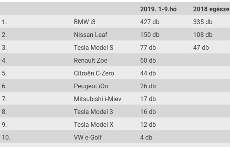Click the Tesla Model S entry
The height and width of the screenshot is (147, 230).
[x=94, y=48]
